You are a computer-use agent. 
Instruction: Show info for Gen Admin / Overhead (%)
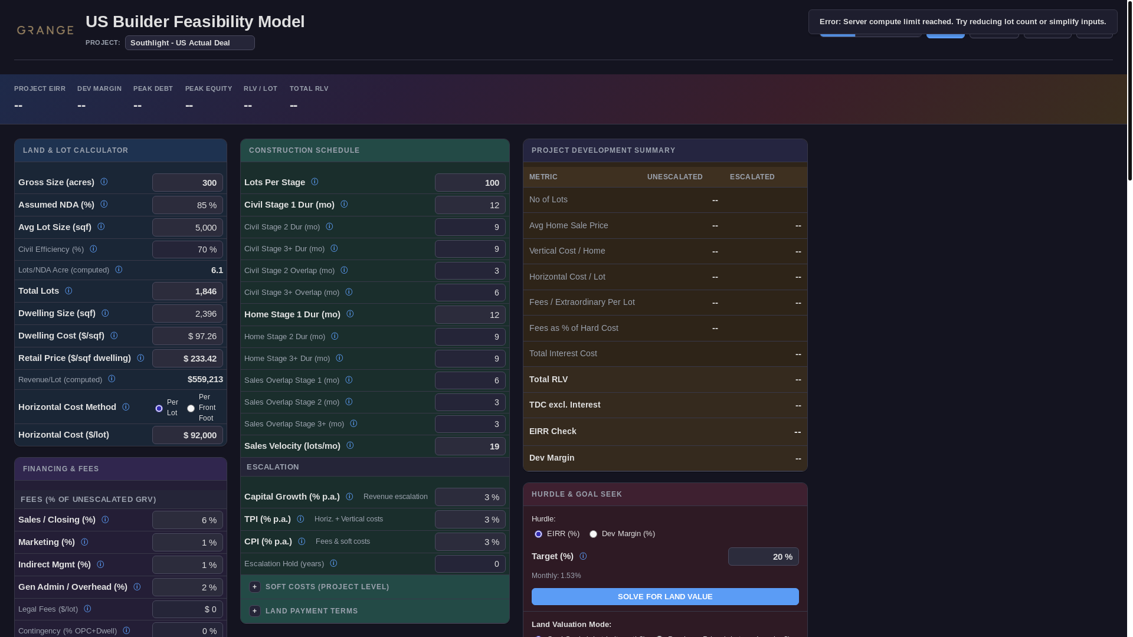(137, 587)
